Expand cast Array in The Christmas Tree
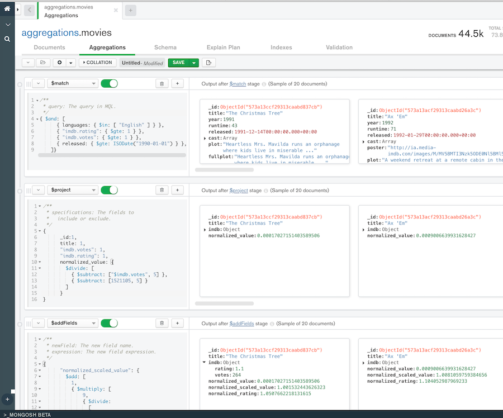503x418 pixels. [205, 138]
